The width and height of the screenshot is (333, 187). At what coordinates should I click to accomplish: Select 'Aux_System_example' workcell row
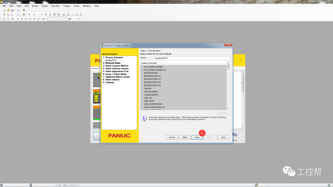(x=154, y=66)
